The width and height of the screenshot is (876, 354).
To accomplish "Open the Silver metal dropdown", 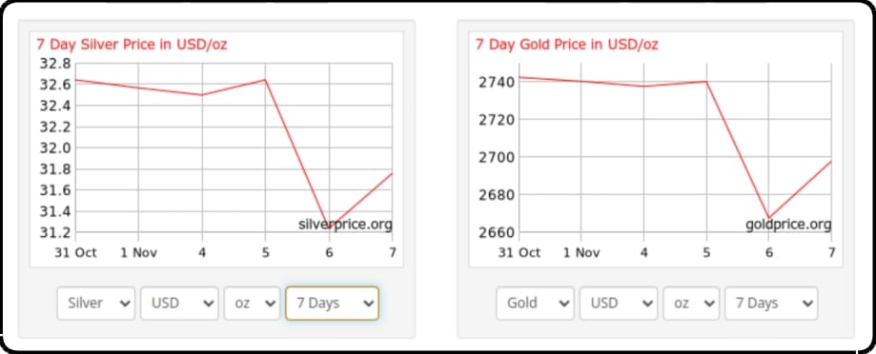I will (96, 304).
